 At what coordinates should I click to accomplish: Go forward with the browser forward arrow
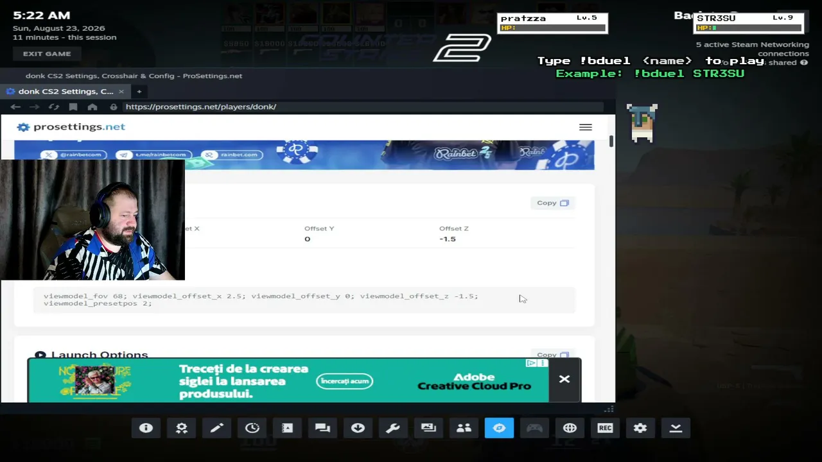point(35,107)
